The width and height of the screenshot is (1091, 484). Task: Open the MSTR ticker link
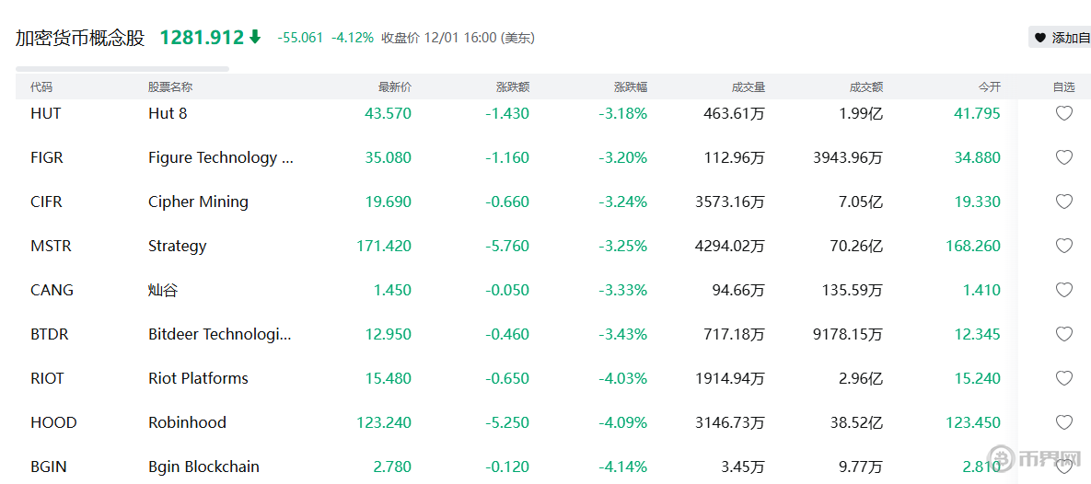click(x=51, y=247)
